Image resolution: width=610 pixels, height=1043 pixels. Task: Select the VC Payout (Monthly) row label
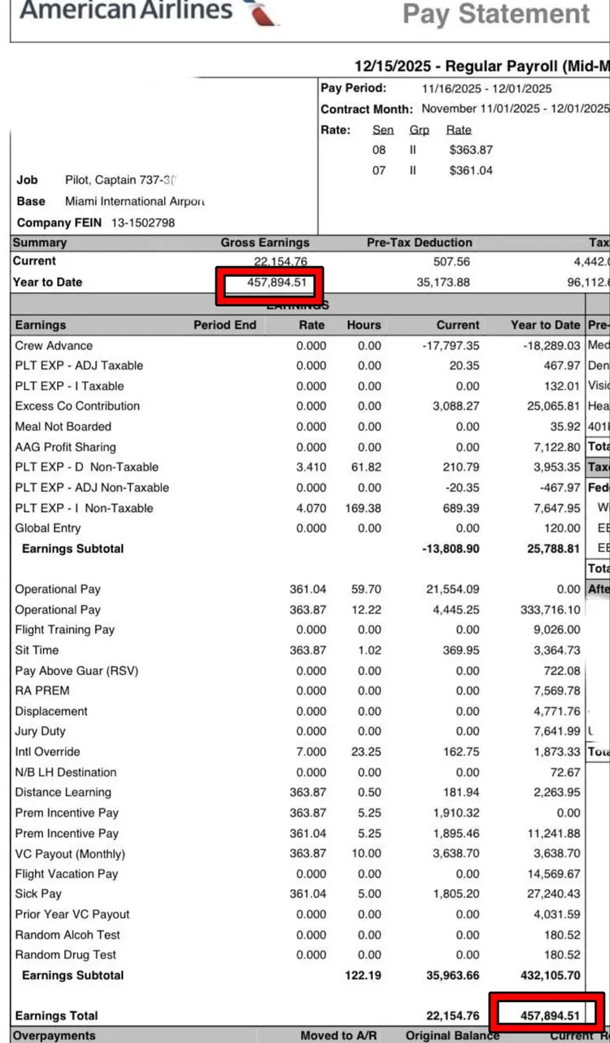[x=70, y=853]
